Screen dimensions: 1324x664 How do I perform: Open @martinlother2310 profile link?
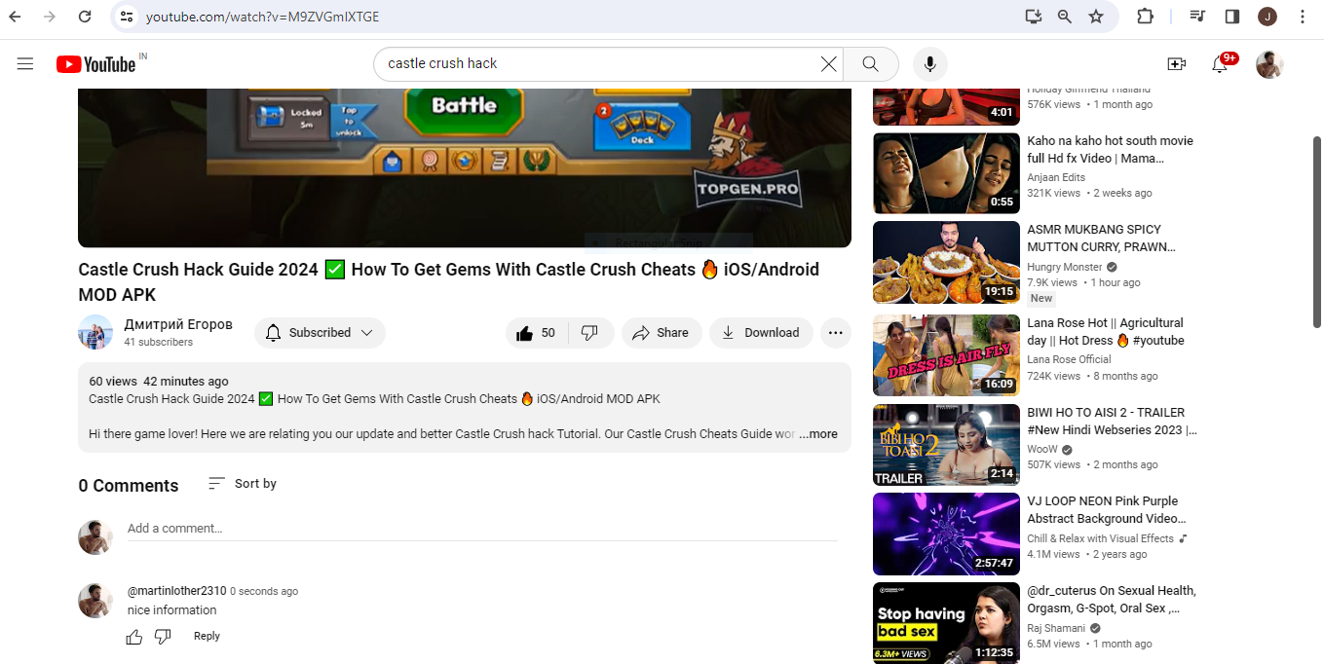pyautogui.click(x=176, y=591)
